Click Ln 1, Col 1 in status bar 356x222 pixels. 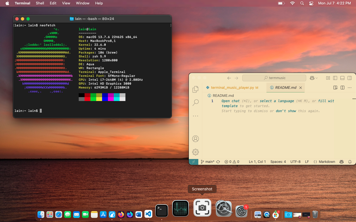pos(257,162)
